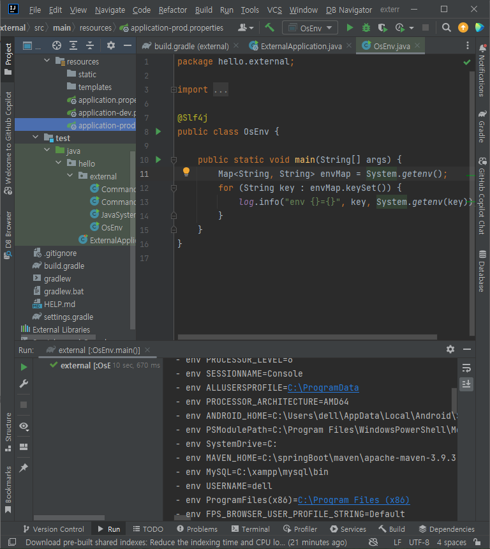Open run configuration wrench in Run panel
The height and width of the screenshot is (549, 490).
coord(24,384)
